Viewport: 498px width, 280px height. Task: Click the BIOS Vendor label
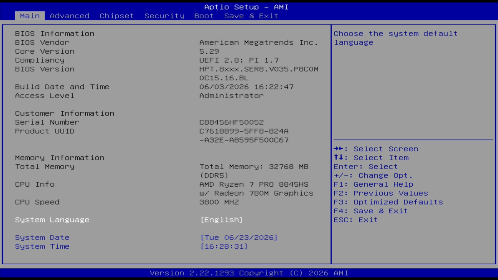[x=42, y=42]
